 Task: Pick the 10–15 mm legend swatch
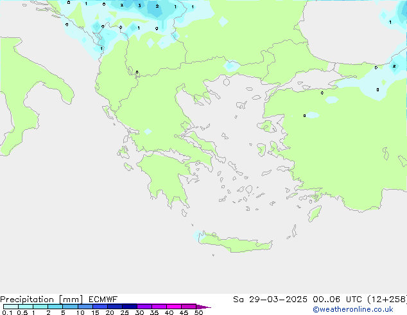[85, 307]
